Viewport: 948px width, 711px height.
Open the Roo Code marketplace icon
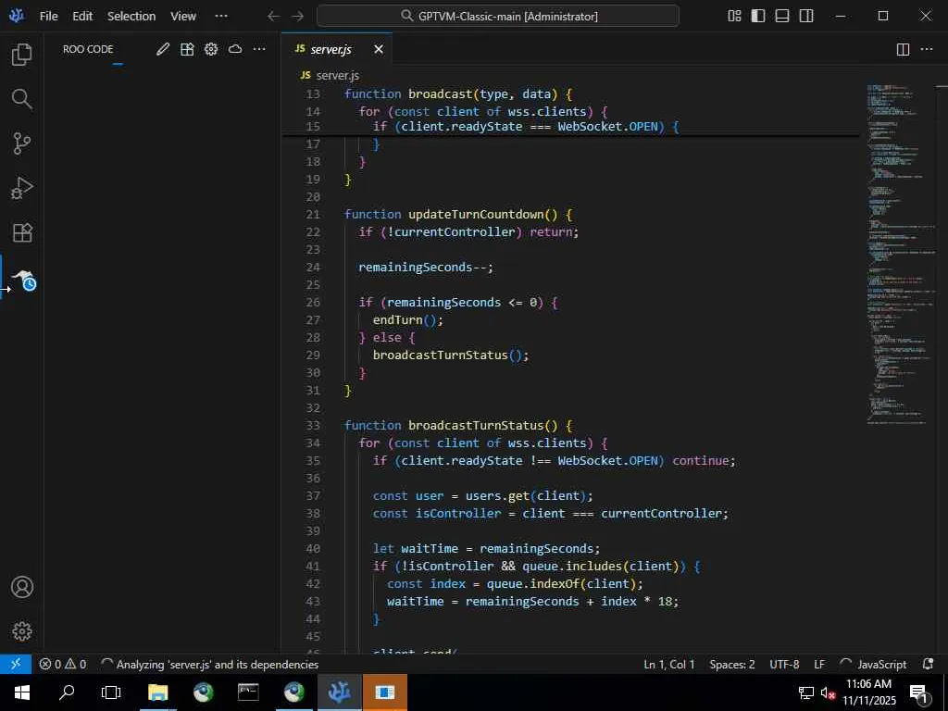(x=187, y=49)
